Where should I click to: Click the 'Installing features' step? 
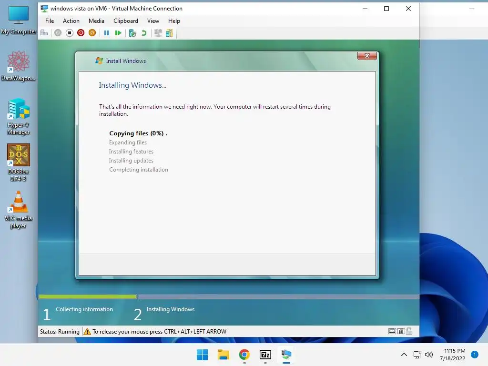131,151
